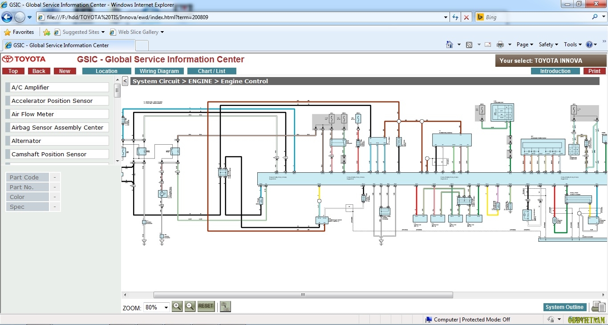The height and width of the screenshot is (325, 608).
Task: Select Alternator in parts list
Action: pyautogui.click(x=57, y=141)
